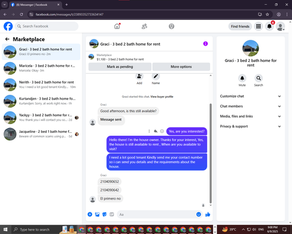Expand Media, files and links section

(251, 116)
